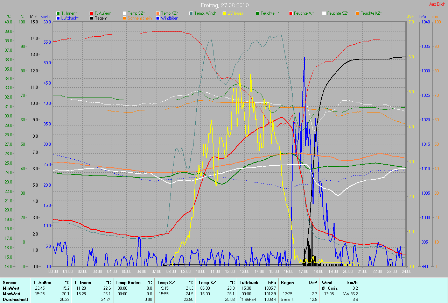
Task: Click the Luftdruck maximum value '1012.9'
Action: tap(270, 294)
